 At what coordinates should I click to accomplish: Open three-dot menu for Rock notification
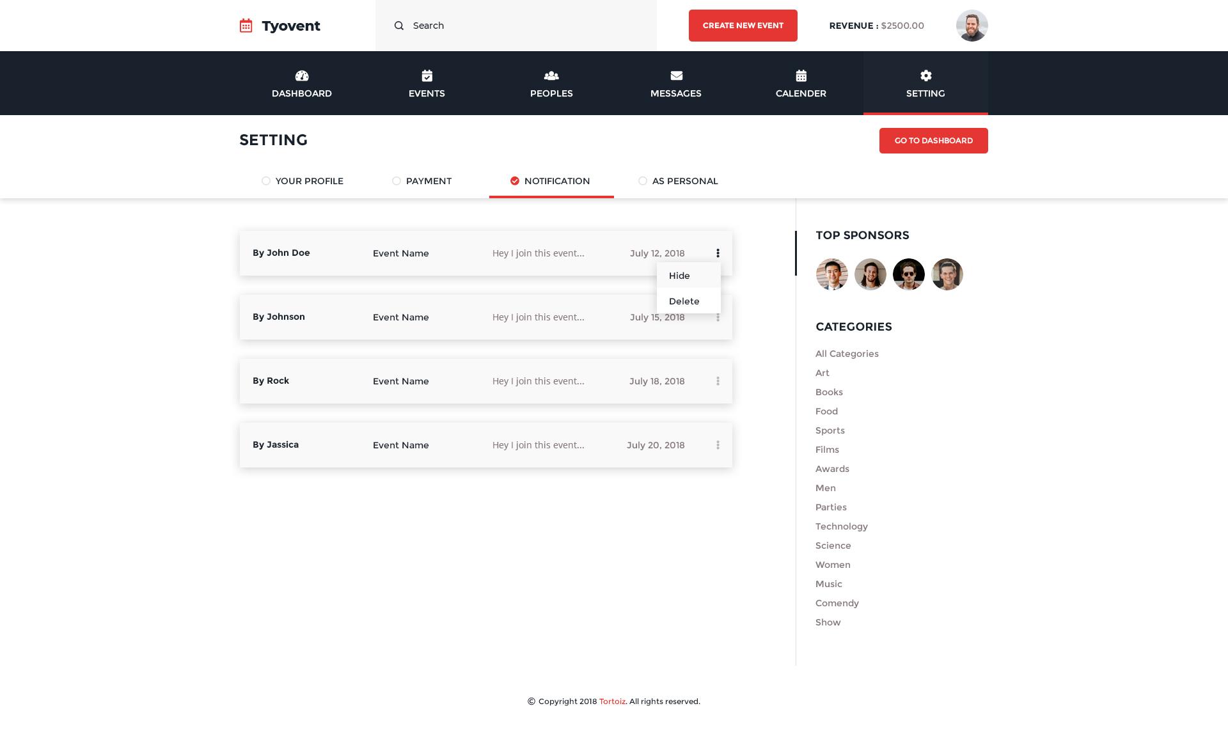(x=718, y=381)
